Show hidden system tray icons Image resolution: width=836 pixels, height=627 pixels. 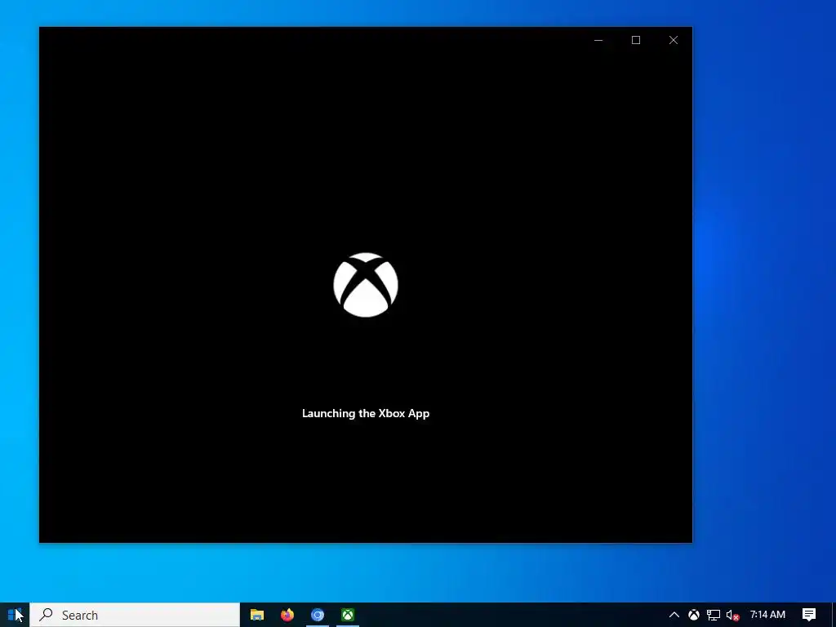coord(674,615)
